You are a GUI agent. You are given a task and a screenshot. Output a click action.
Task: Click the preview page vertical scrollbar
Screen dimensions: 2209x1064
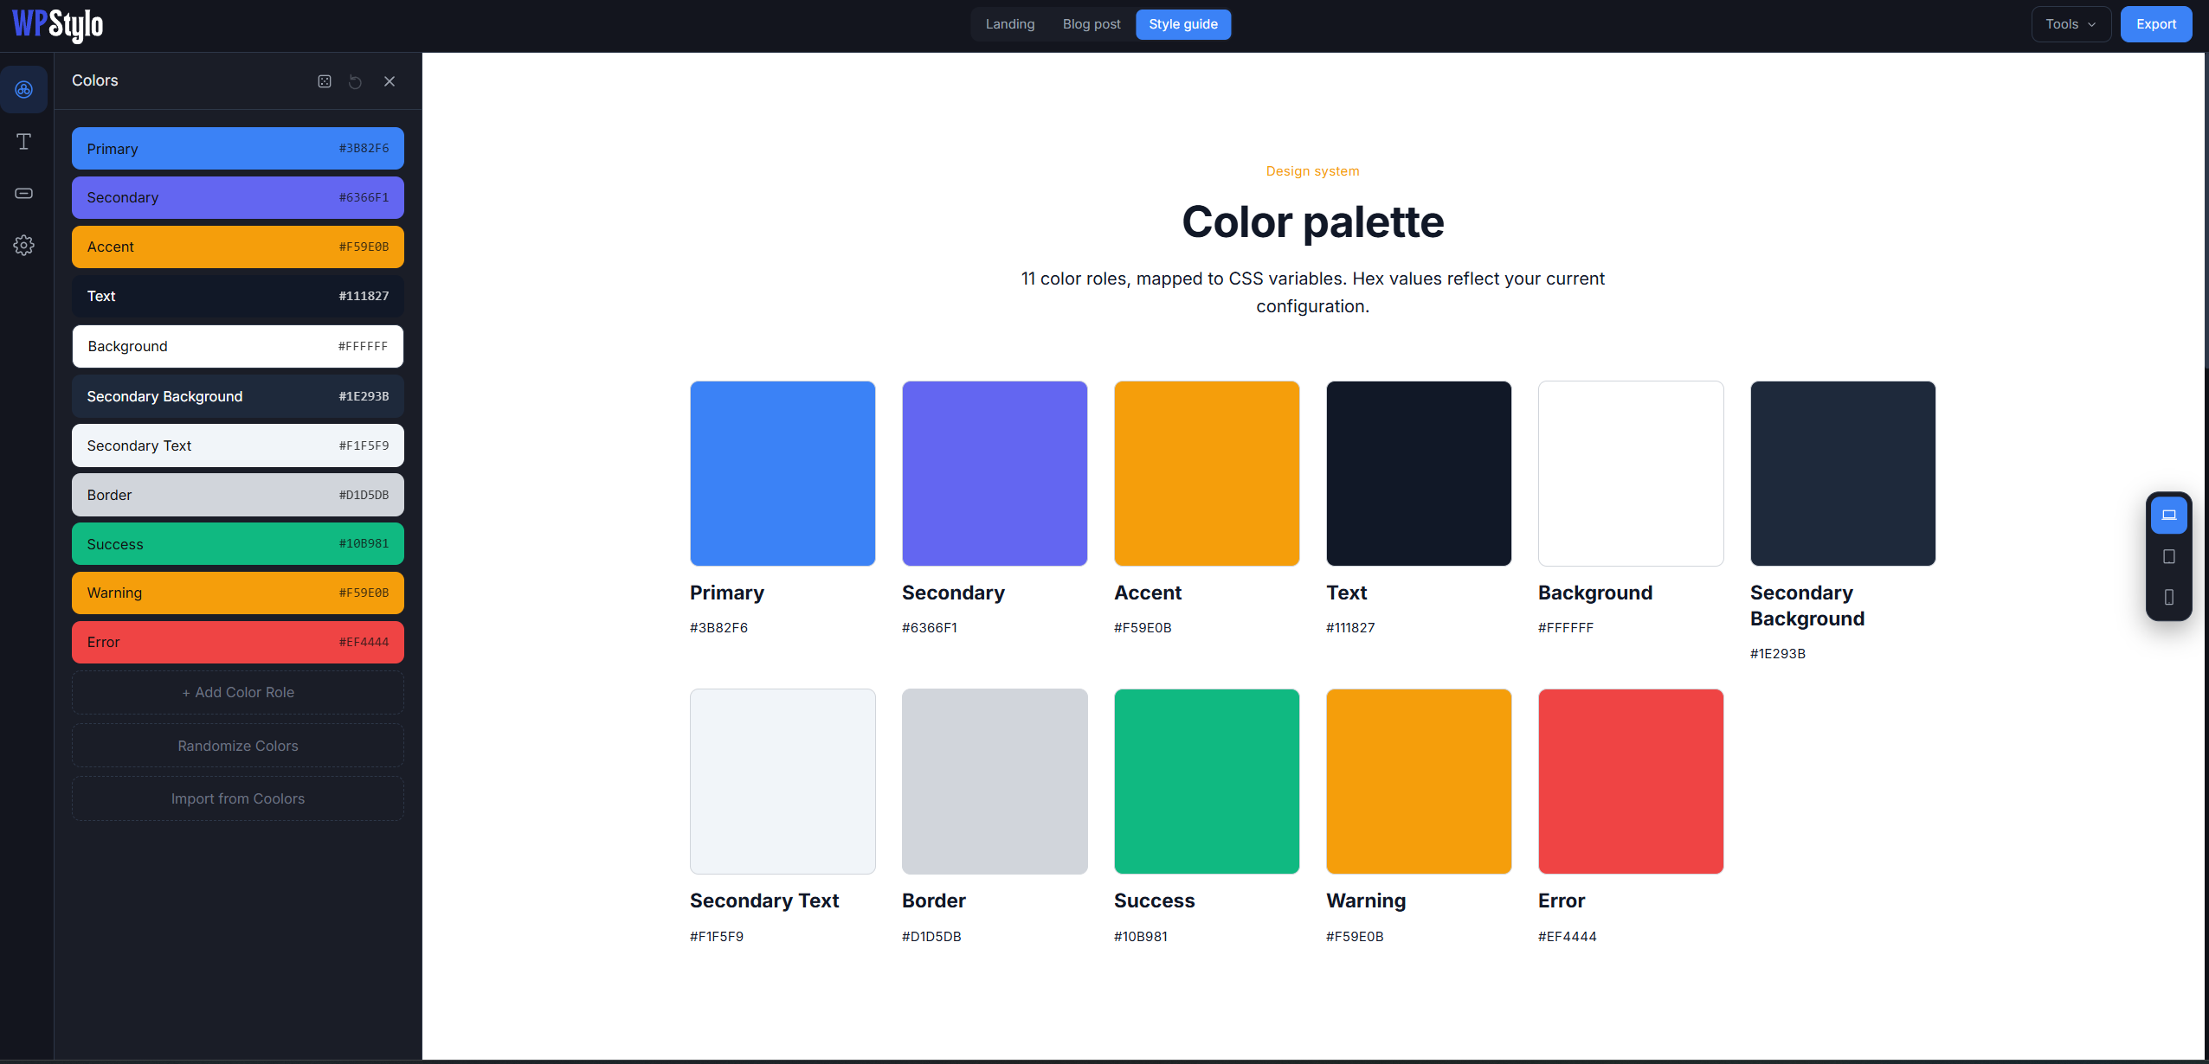pos(2206,212)
